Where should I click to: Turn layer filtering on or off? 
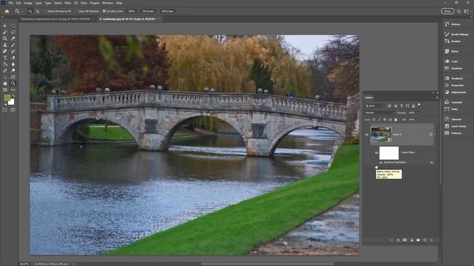point(419,105)
